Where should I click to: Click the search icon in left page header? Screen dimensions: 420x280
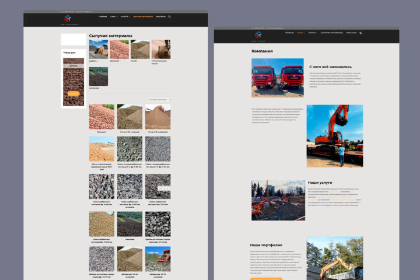tap(170, 16)
